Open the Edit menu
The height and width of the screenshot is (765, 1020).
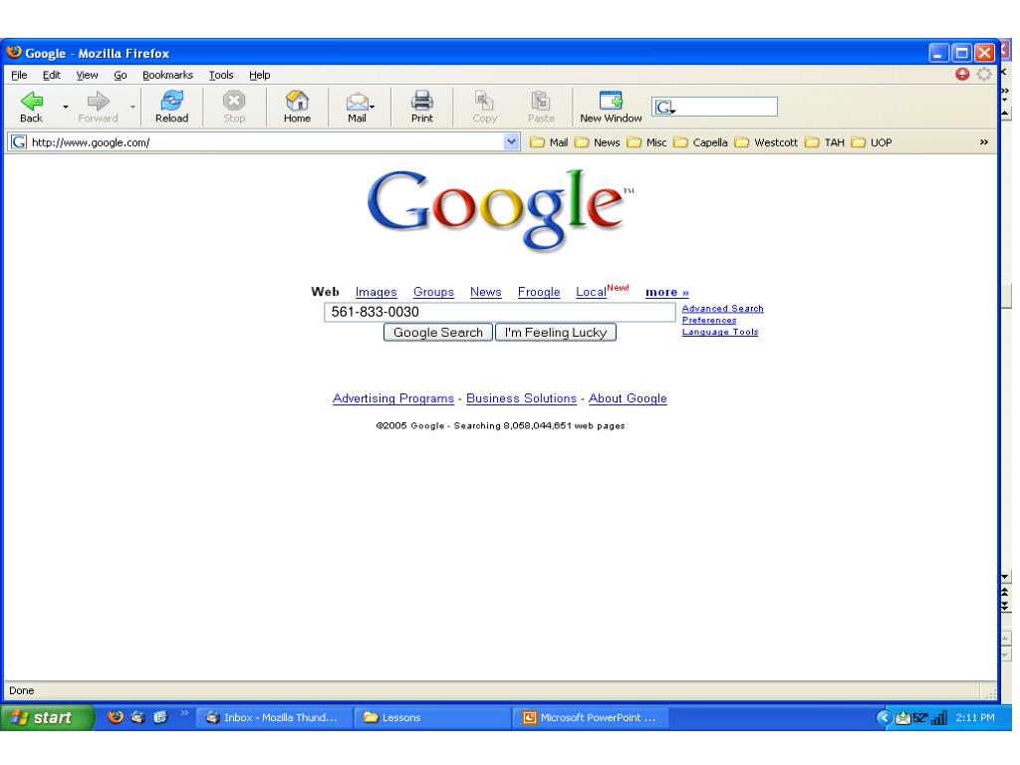[x=52, y=75]
